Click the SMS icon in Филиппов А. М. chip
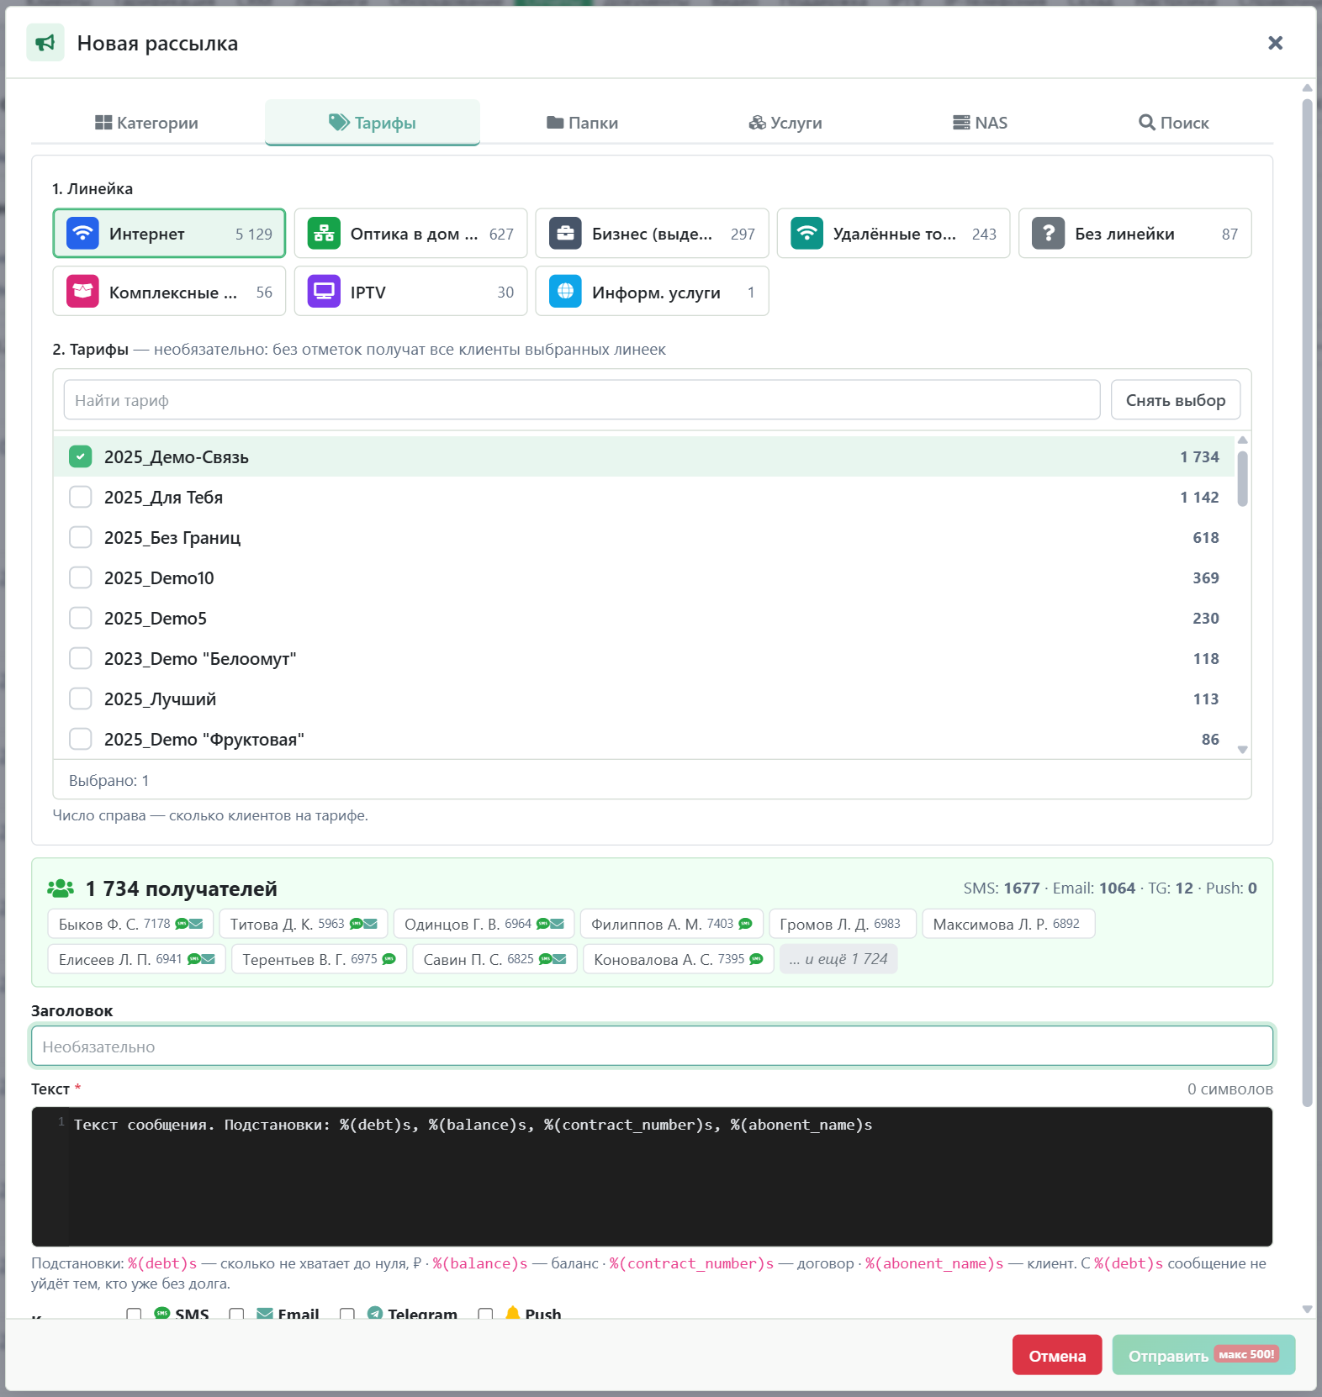This screenshot has height=1397, width=1322. click(x=745, y=924)
